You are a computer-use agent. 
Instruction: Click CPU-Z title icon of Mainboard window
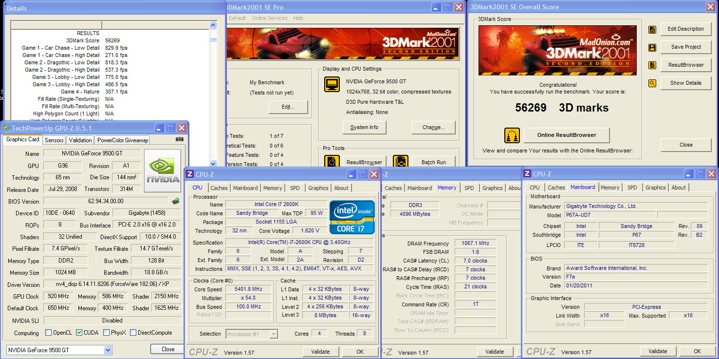coord(527,173)
